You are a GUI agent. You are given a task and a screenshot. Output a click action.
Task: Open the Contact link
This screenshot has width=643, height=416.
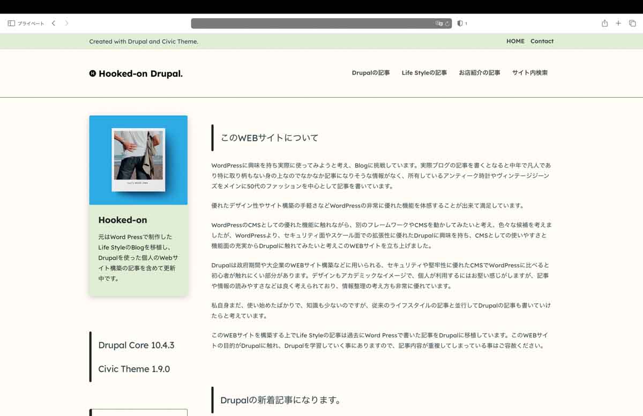tap(542, 41)
